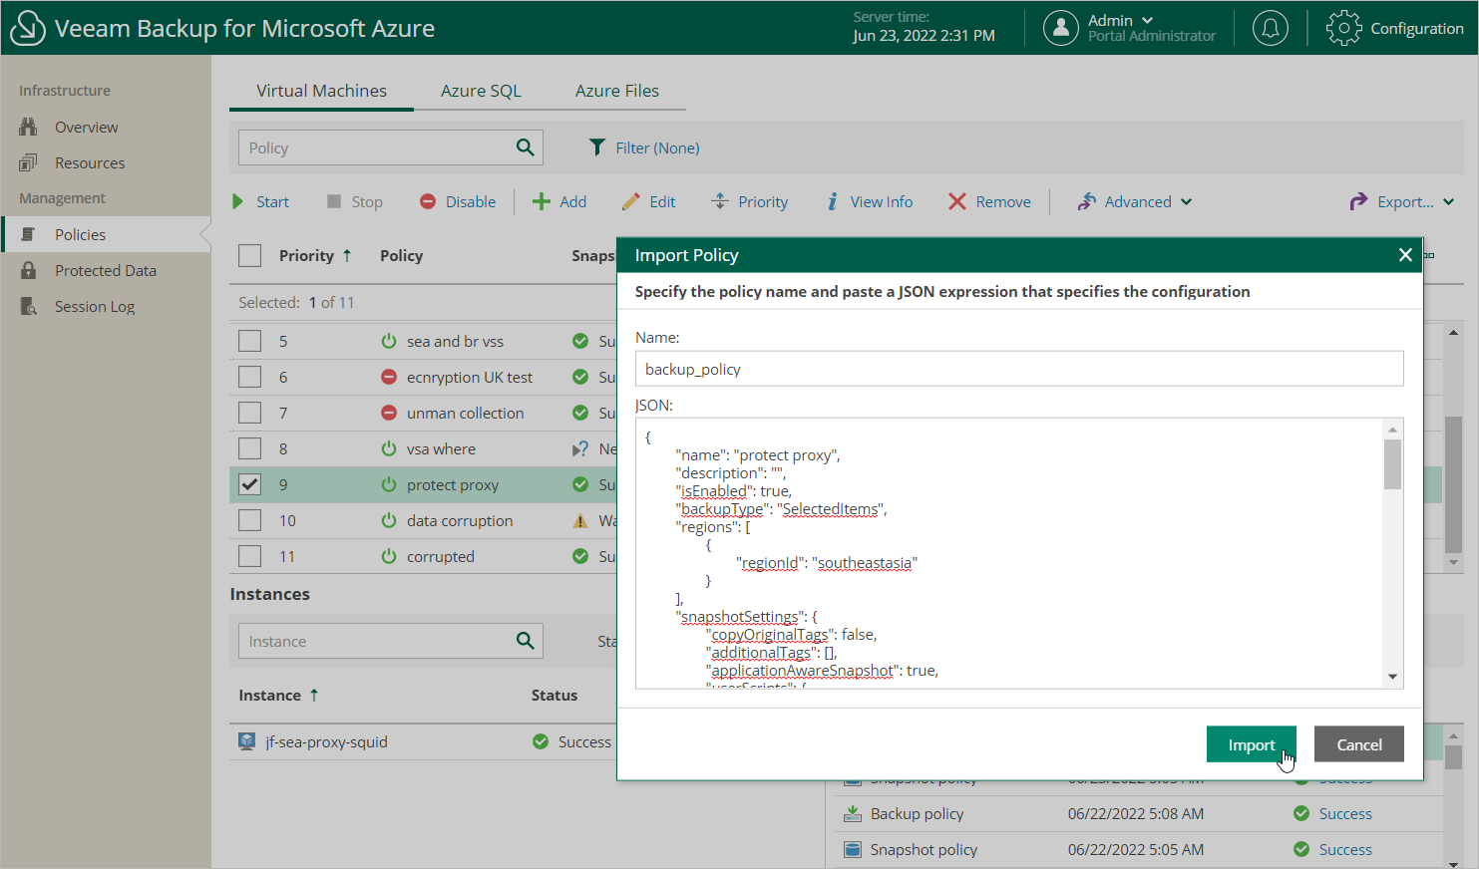Screen dimensions: 1479x869
Task: Click disabled icon for 'unman collection'
Action: (389, 413)
